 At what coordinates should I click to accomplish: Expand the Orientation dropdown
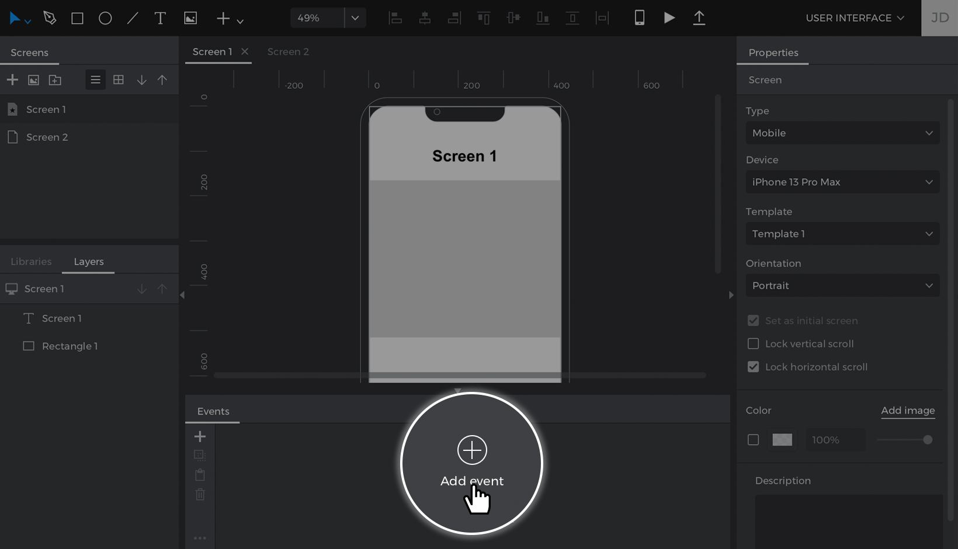[x=842, y=286]
